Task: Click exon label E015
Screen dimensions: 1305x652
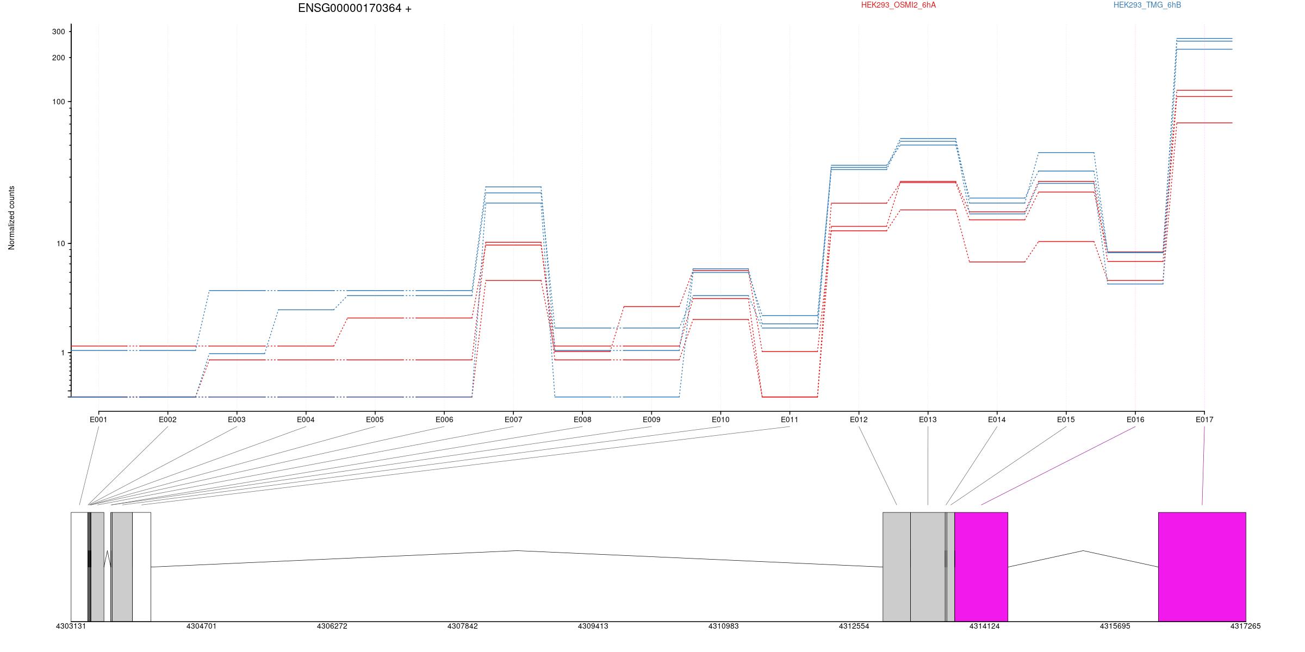Action: point(1066,419)
